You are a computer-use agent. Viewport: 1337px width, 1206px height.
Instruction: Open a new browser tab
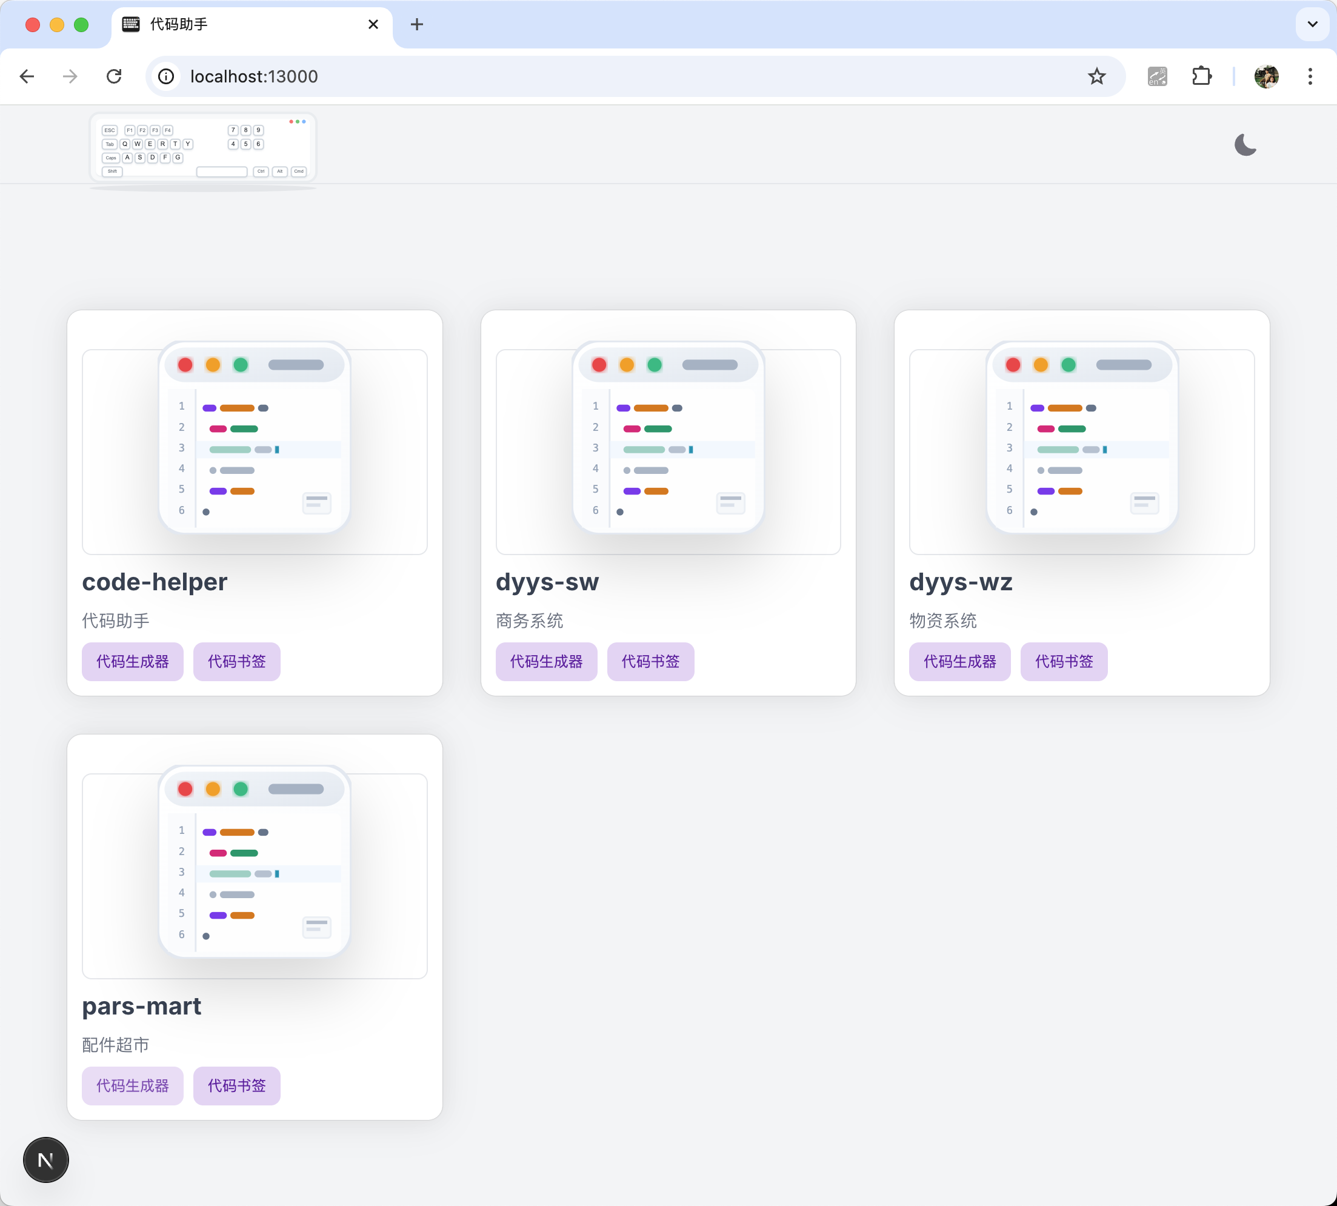(417, 24)
